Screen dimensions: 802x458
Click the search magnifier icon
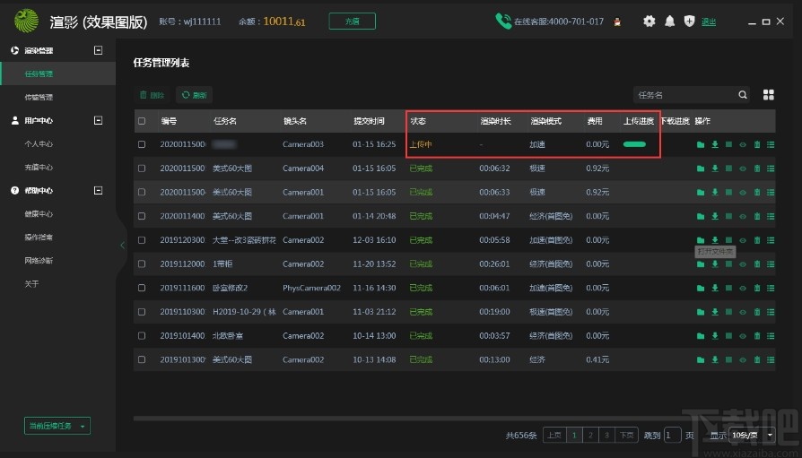tap(743, 95)
